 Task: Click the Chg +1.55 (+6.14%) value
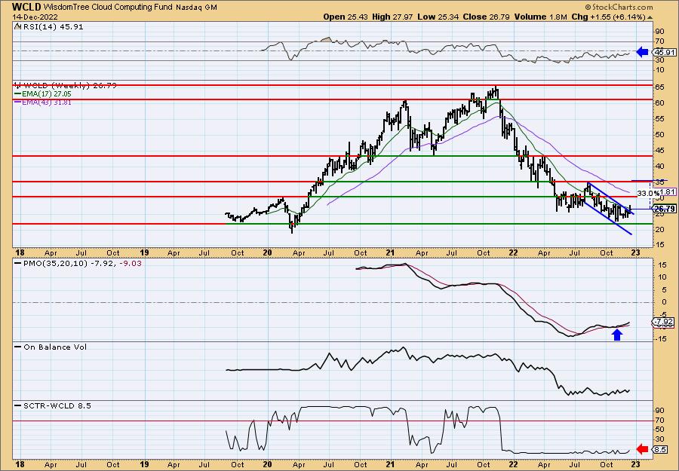point(608,17)
